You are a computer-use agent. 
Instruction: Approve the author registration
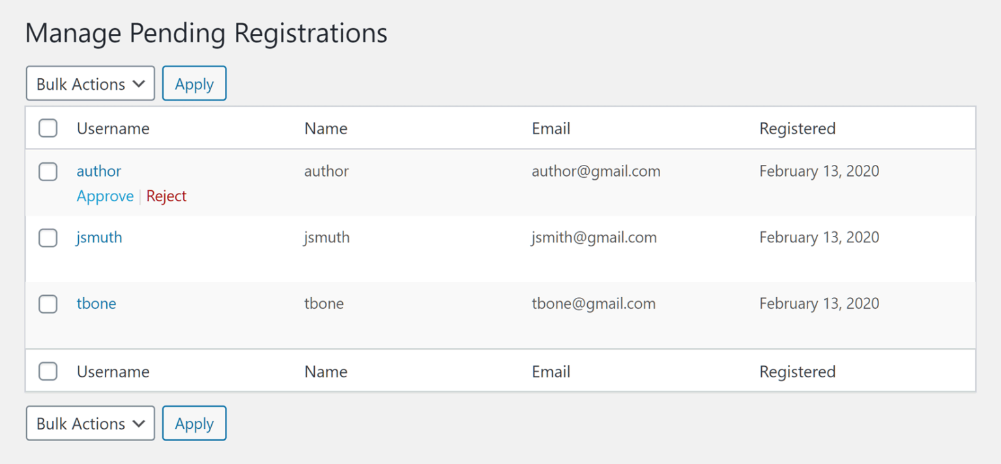[x=105, y=196]
